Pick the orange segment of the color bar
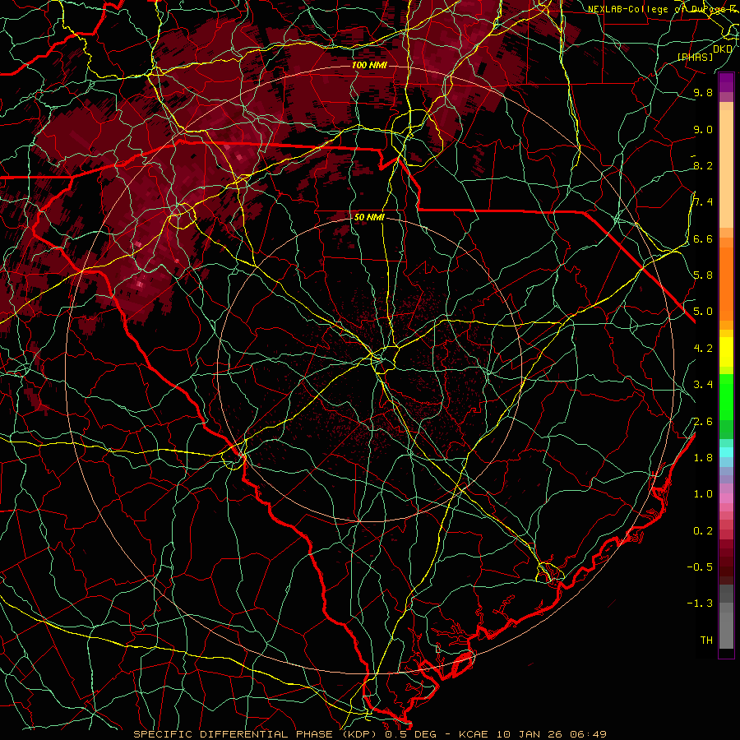Image resolution: width=740 pixels, height=740 pixels. point(726,283)
